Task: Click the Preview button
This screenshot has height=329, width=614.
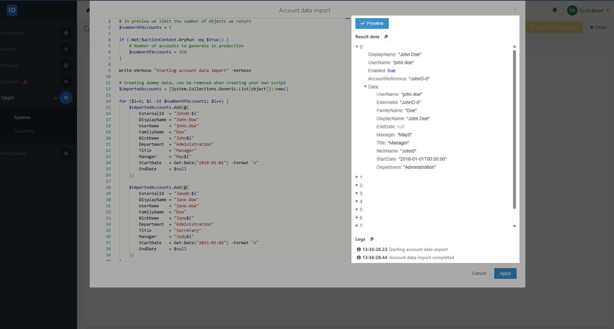Action: click(372, 23)
